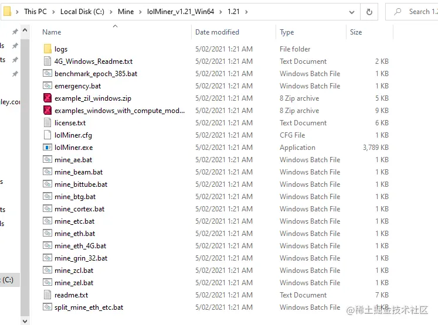Click the search magnifier icon
This screenshot has height=325, width=438.
(397, 12)
